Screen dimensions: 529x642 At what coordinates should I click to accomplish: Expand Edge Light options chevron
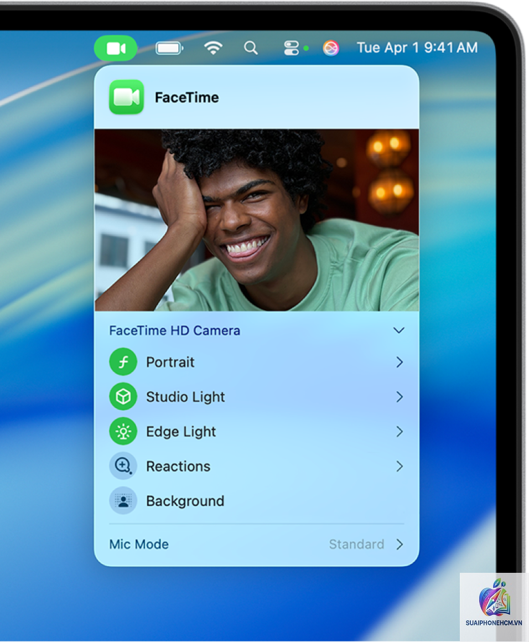[x=400, y=432]
